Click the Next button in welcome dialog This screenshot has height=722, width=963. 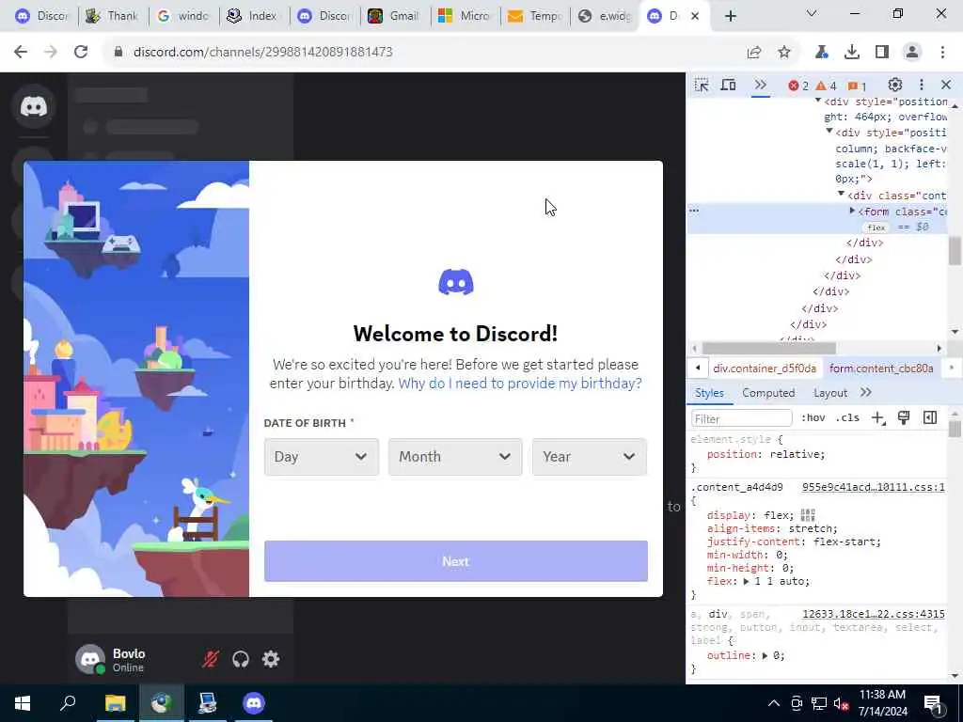(456, 561)
